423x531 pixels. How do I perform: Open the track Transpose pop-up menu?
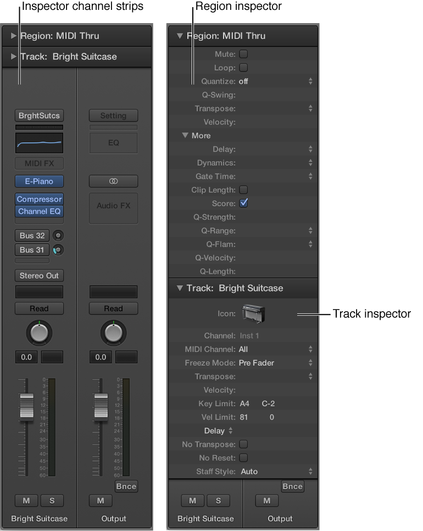310,376
